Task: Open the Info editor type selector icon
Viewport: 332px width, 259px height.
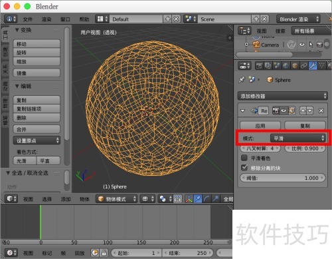Action: pyautogui.click(x=11, y=19)
